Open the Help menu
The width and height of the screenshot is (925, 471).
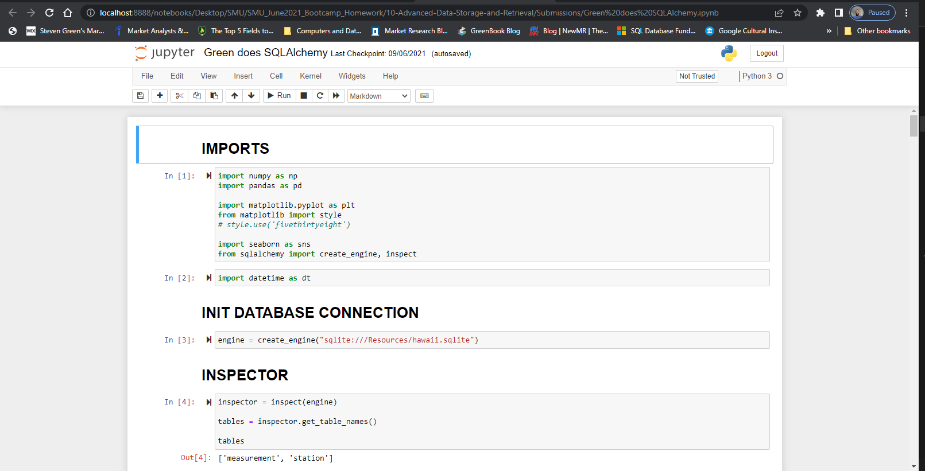click(x=390, y=76)
